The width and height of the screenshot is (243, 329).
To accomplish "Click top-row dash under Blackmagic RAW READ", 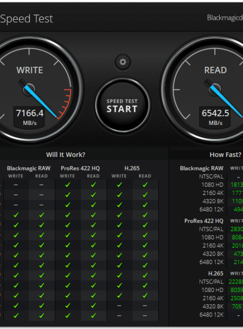I will coord(42,185).
